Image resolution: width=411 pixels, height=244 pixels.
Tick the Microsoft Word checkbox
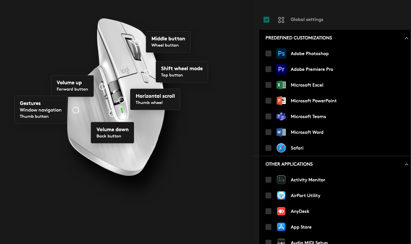(268, 132)
